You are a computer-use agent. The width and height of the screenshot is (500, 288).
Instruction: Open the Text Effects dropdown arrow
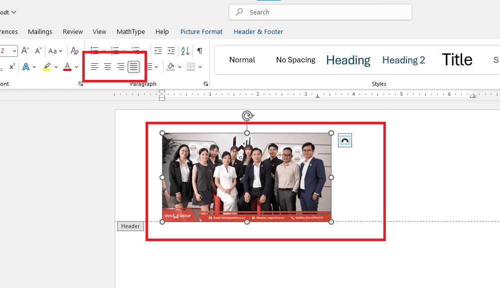click(34, 67)
